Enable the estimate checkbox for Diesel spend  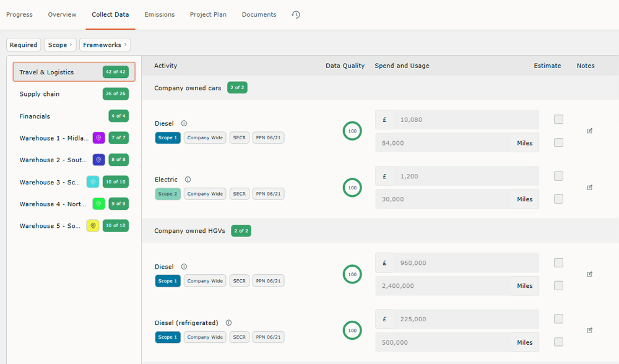[558, 119]
